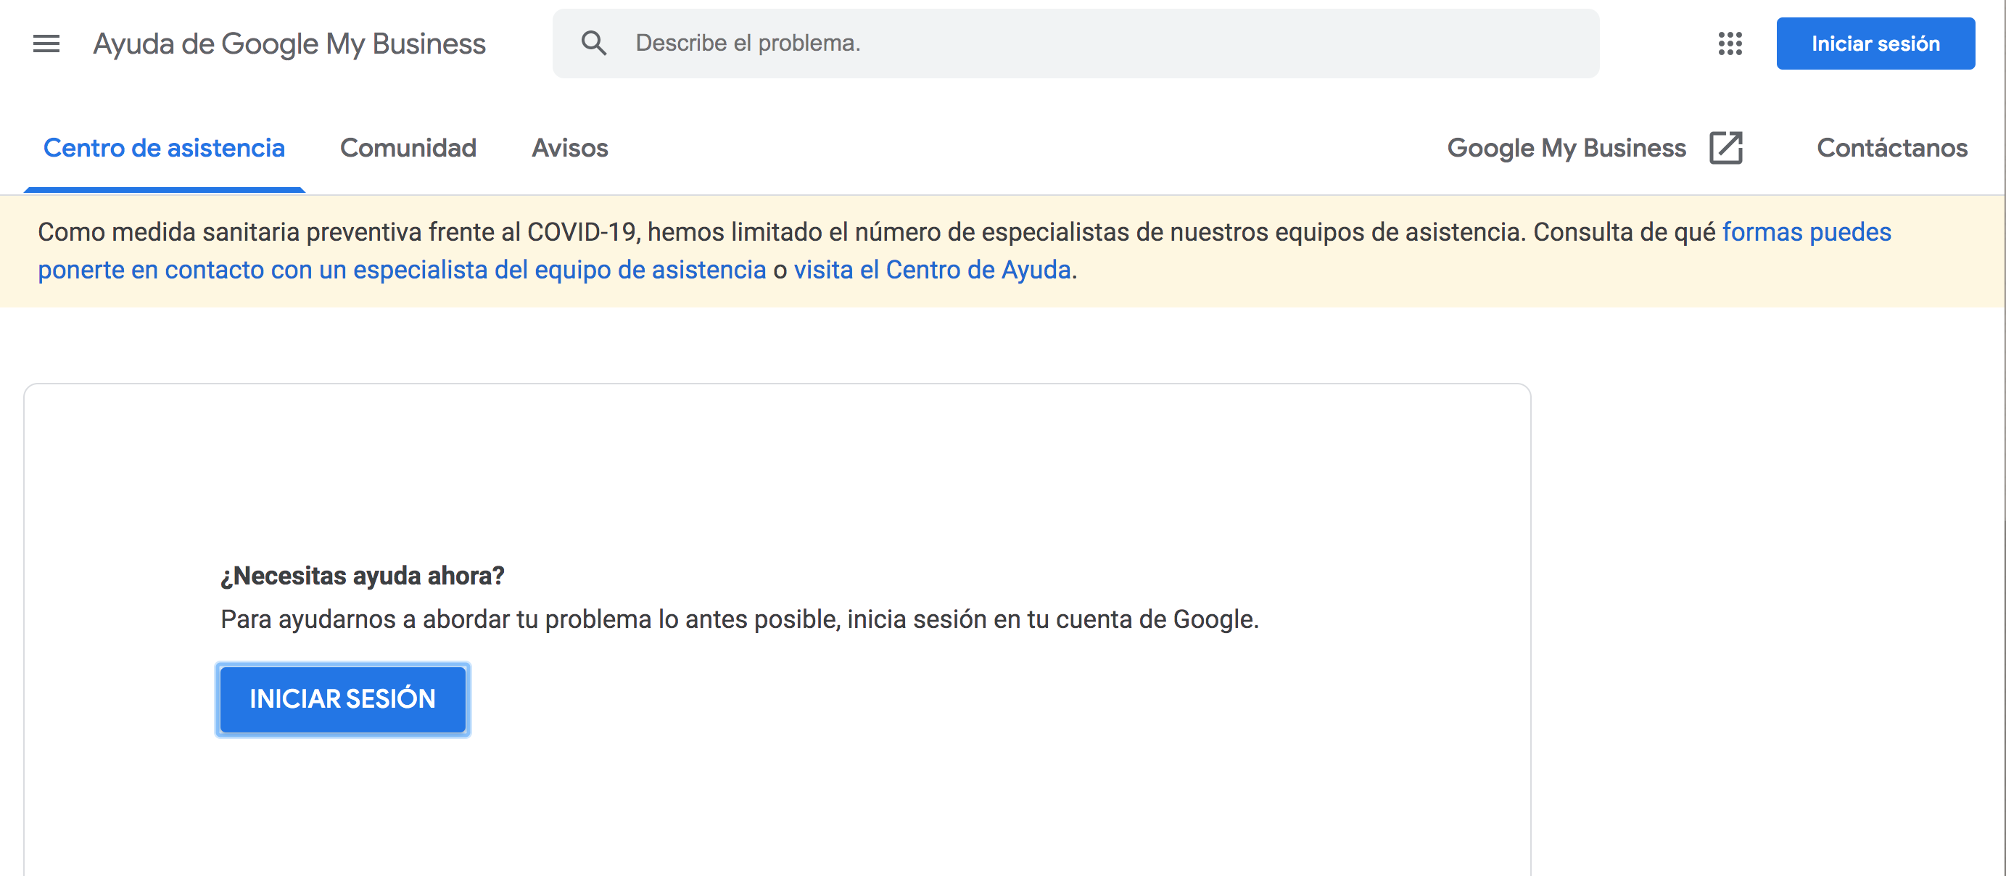Viewport: 2006px width, 876px height.
Task: Open the 'visita el Centro de Ayuda' link
Action: [932, 270]
